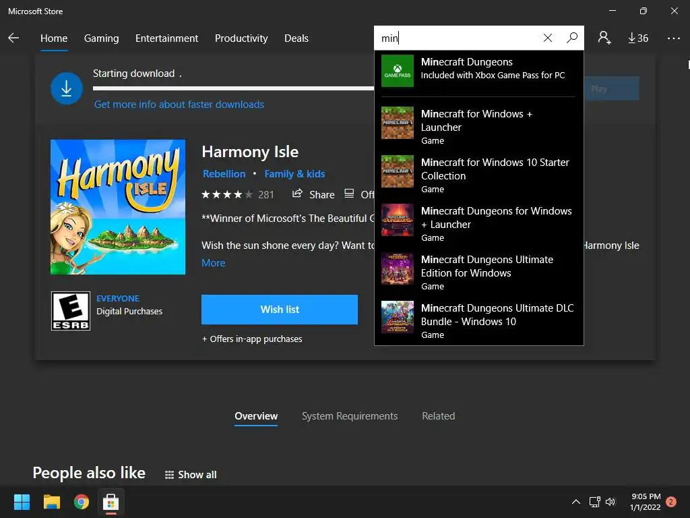Screen dimensions: 690x518
Task: Open Google Chrome from the taskbar
Action: tap(82, 502)
